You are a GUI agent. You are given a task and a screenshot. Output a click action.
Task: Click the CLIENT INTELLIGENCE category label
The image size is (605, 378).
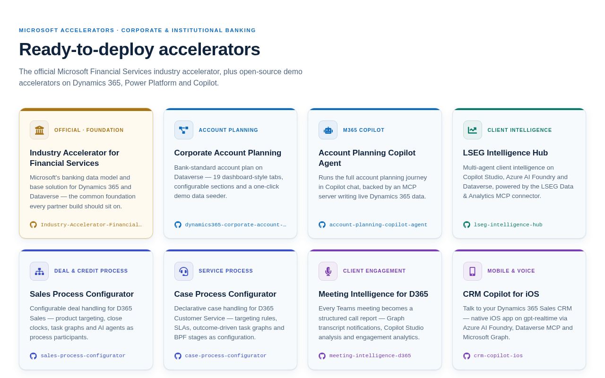(x=519, y=130)
